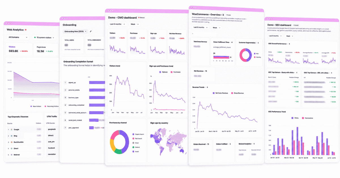This screenshot has width=340, height=178.
Task: Select the business_type funnel step
Action: pos(74,97)
